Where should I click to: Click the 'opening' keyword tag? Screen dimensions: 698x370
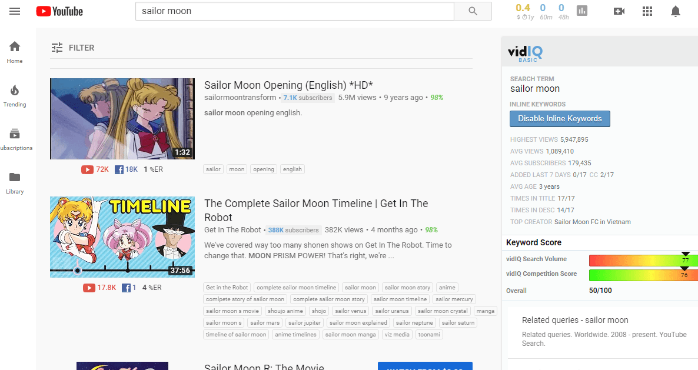click(x=264, y=169)
